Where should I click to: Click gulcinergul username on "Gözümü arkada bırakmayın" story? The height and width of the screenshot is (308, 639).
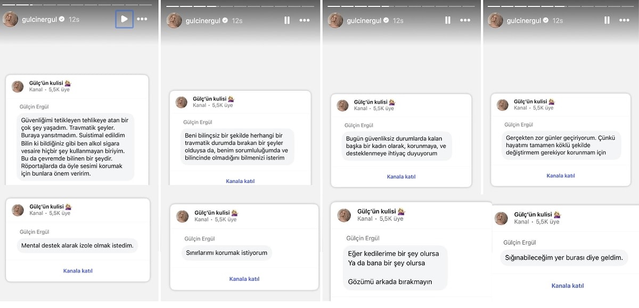click(x=364, y=20)
